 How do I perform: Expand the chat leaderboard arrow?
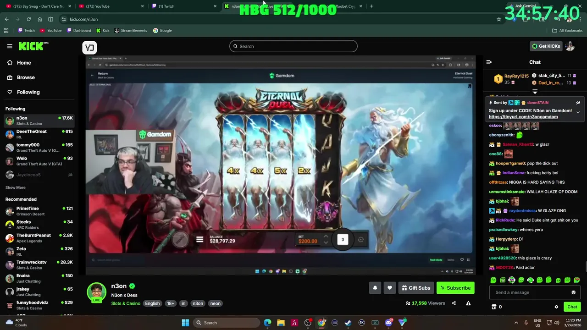pyautogui.click(x=535, y=92)
